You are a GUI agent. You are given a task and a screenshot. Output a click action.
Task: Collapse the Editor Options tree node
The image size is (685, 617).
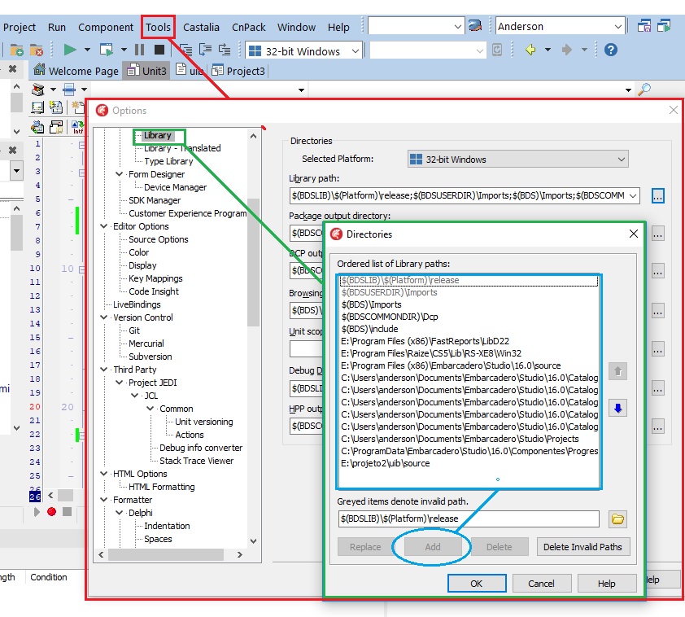click(x=103, y=226)
